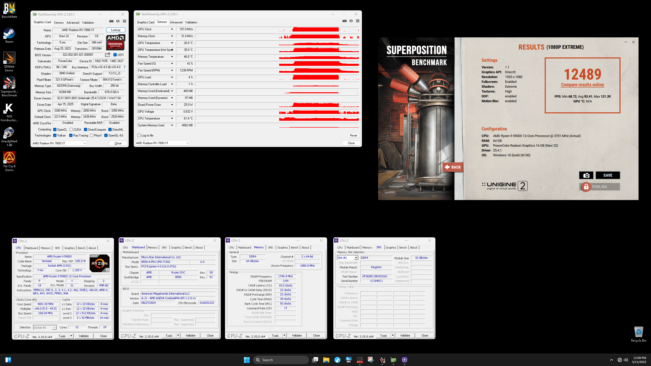This screenshot has width=651, height=366.
Task: Open the Steam desktop icon
Action: point(9,36)
